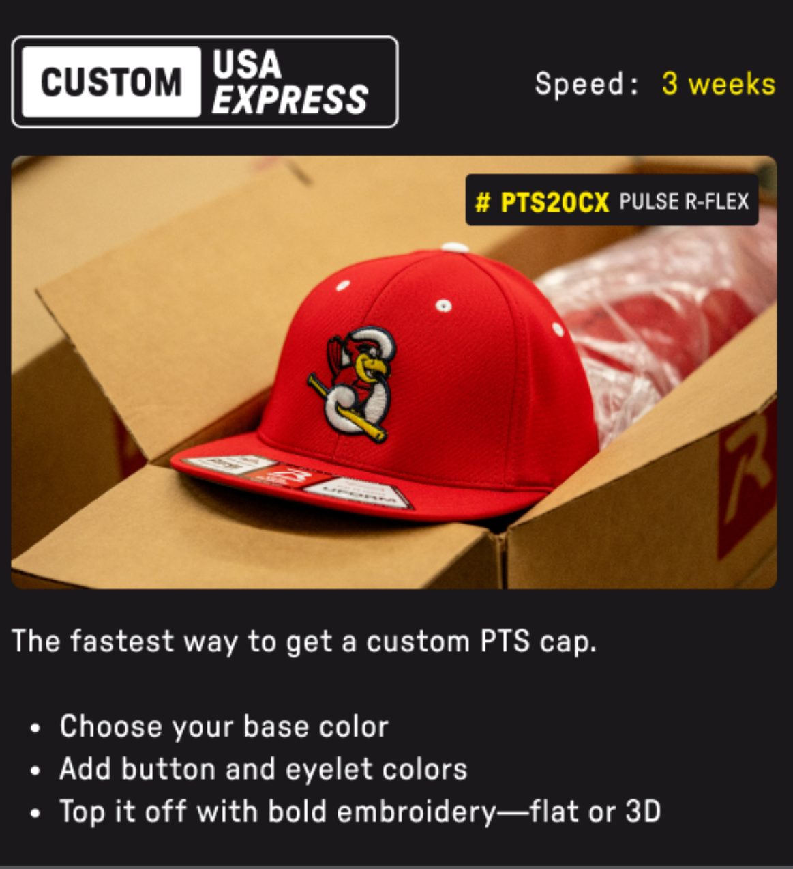The width and height of the screenshot is (793, 869).
Task: Click the visor sticker on the cap brim
Action: tap(298, 481)
